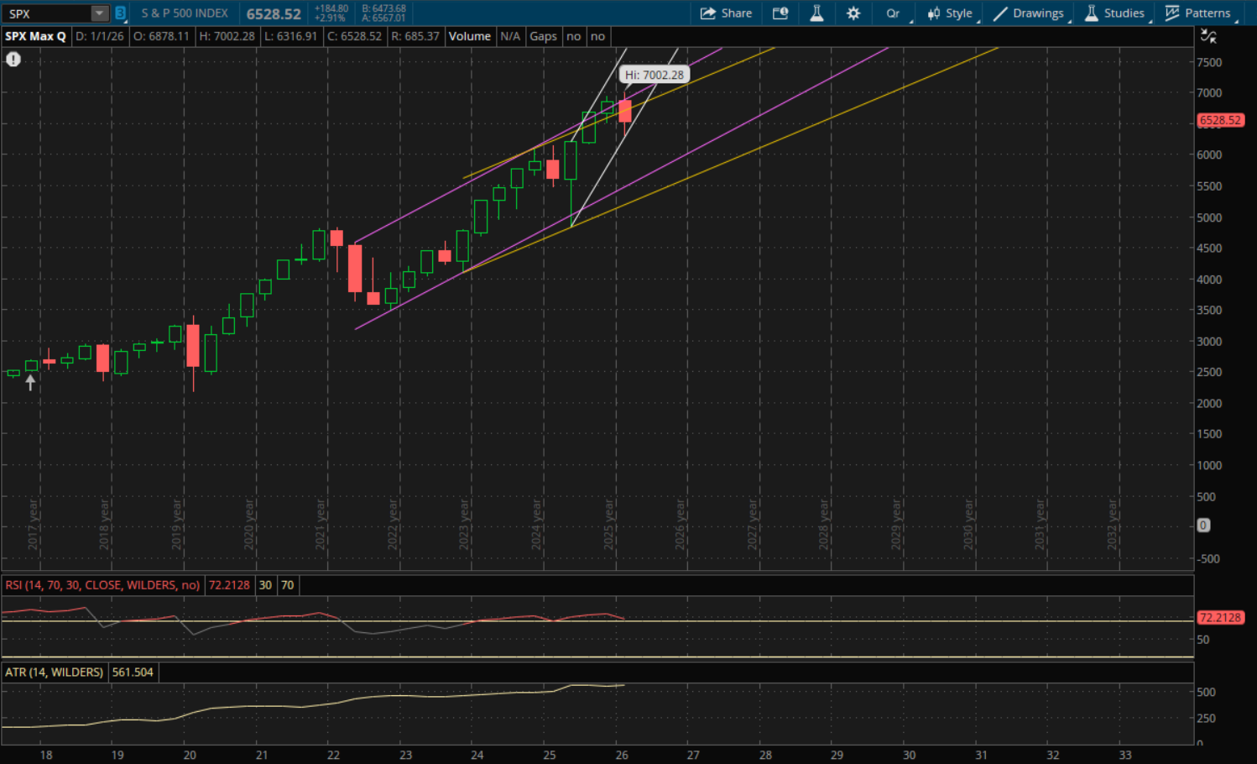
Task: Click the zero marker on price axis
Action: point(1203,525)
